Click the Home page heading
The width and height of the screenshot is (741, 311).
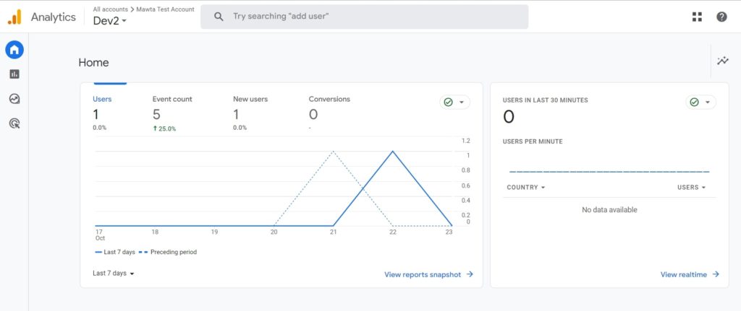click(x=93, y=63)
